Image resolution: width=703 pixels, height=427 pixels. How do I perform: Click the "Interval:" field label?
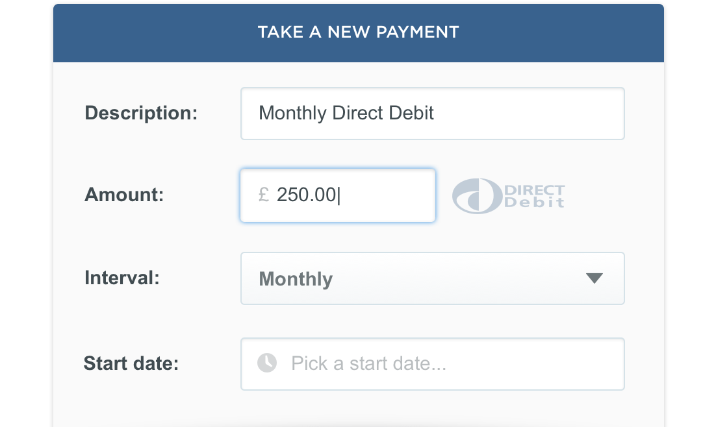tap(122, 278)
